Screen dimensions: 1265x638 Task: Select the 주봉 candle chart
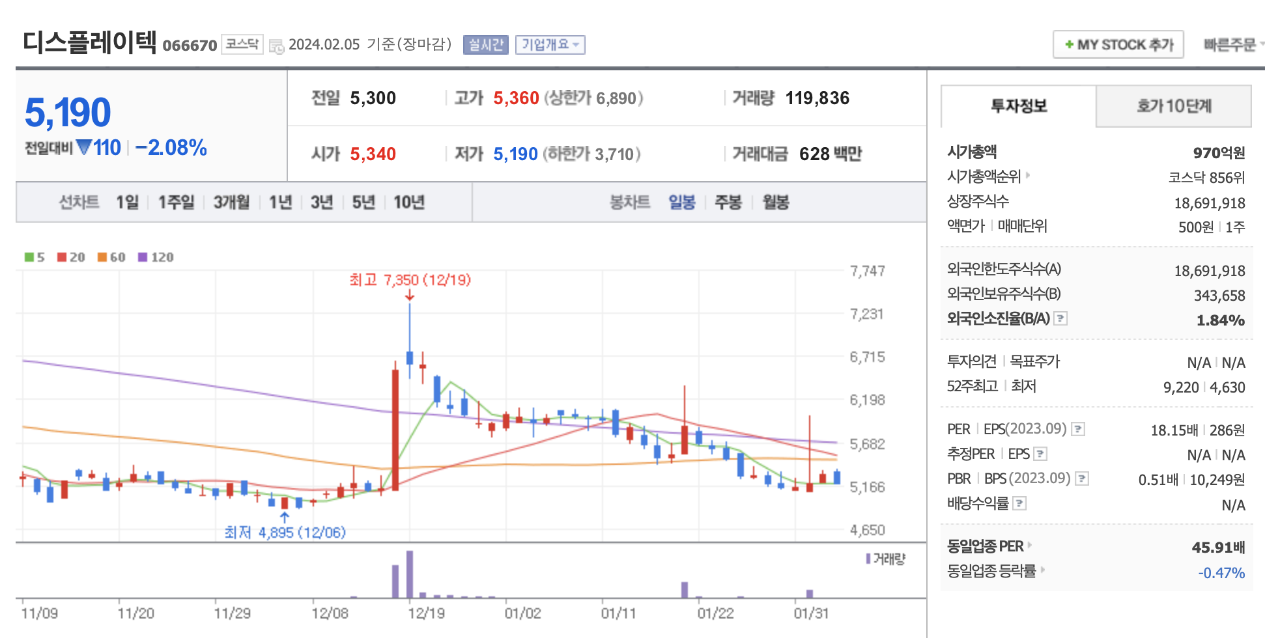[728, 202]
